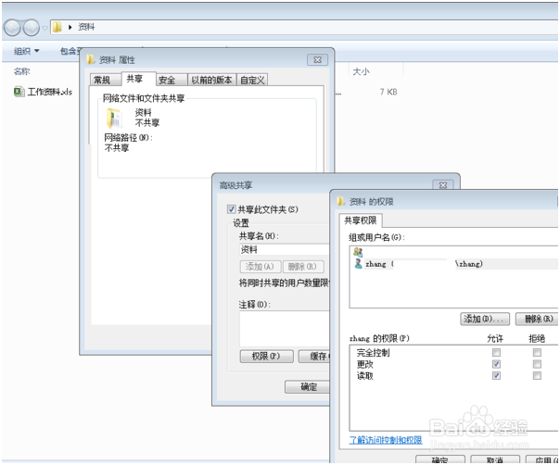Check 拒绝 for 完全控制
This screenshot has height=465, width=560.
[537, 353]
